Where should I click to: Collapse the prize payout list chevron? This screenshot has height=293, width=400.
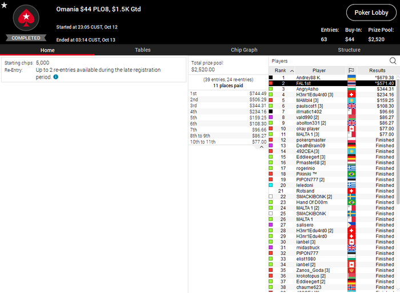tap(262, 147)
